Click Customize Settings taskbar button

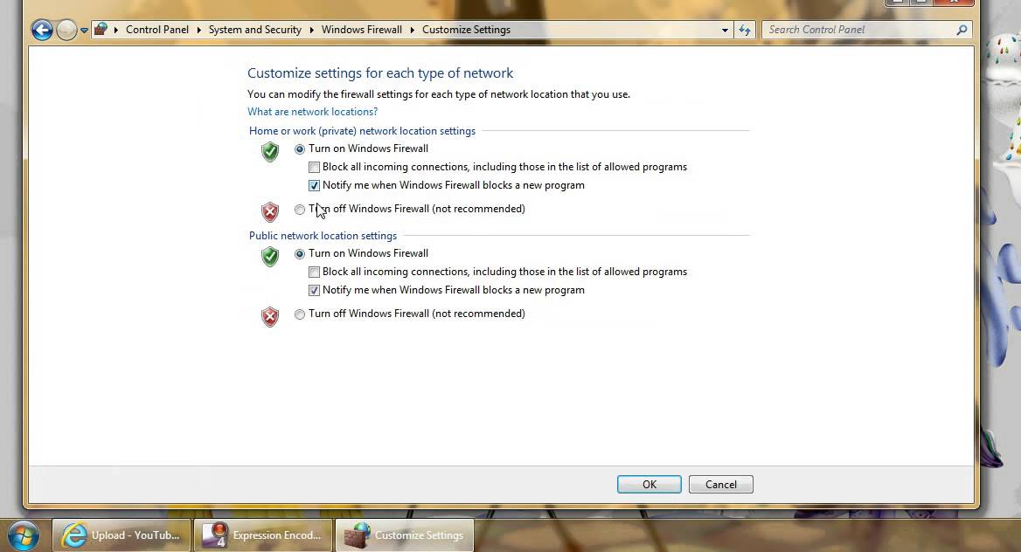point(405,535)
